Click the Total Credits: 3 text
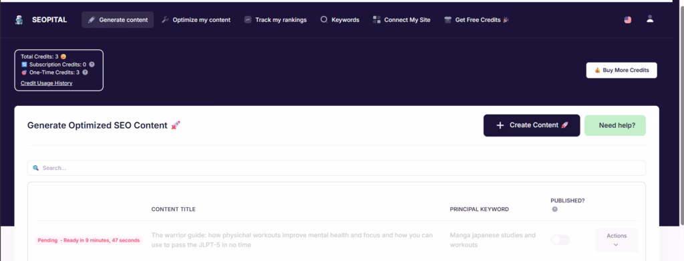This screenshot has height=261, width=684. click(x=39, y=57)
